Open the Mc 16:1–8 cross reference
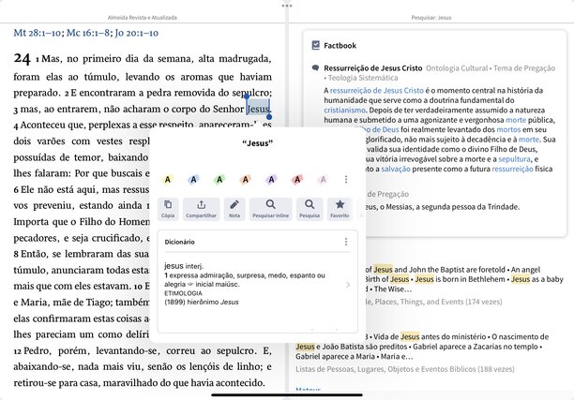 click(x=88, y=33)
